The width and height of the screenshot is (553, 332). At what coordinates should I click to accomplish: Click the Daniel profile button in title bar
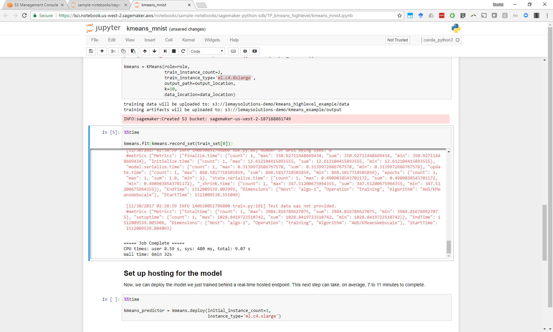[x=498, y=5]
